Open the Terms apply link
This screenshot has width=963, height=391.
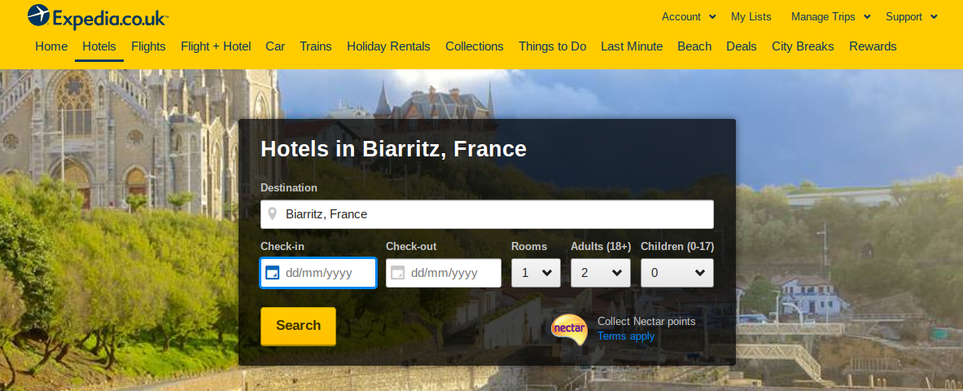pyautogui.click(x=626, y=336)
